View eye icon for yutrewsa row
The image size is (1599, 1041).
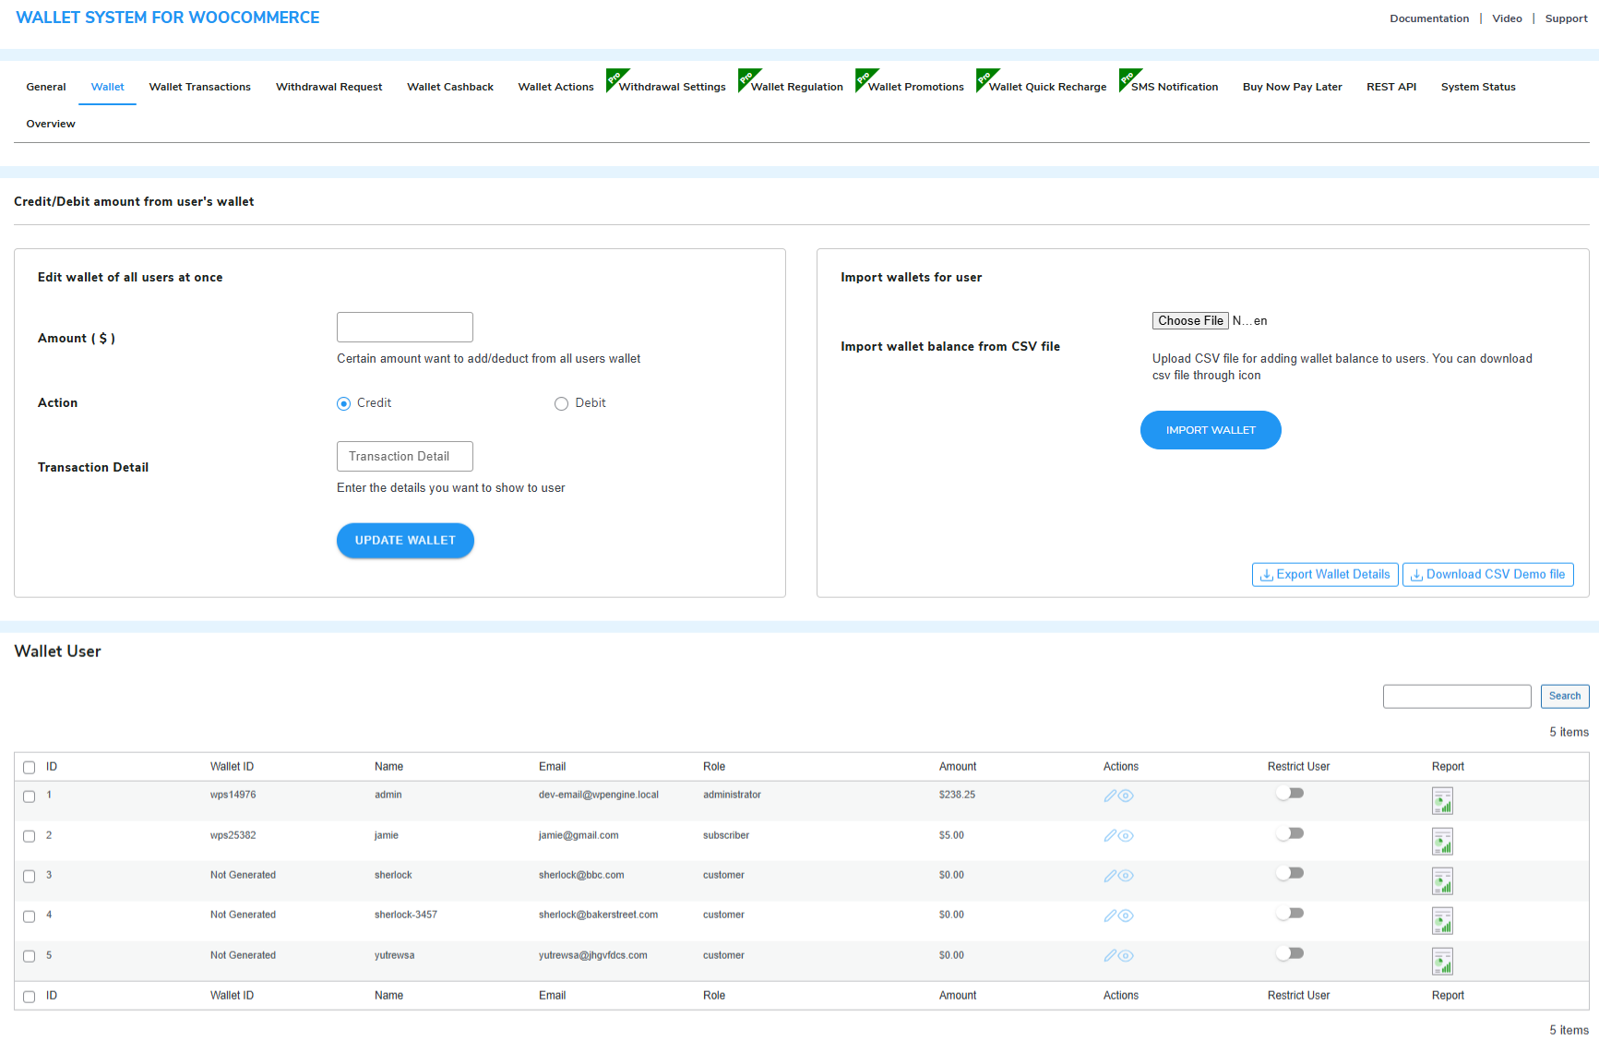point(1126,956)
